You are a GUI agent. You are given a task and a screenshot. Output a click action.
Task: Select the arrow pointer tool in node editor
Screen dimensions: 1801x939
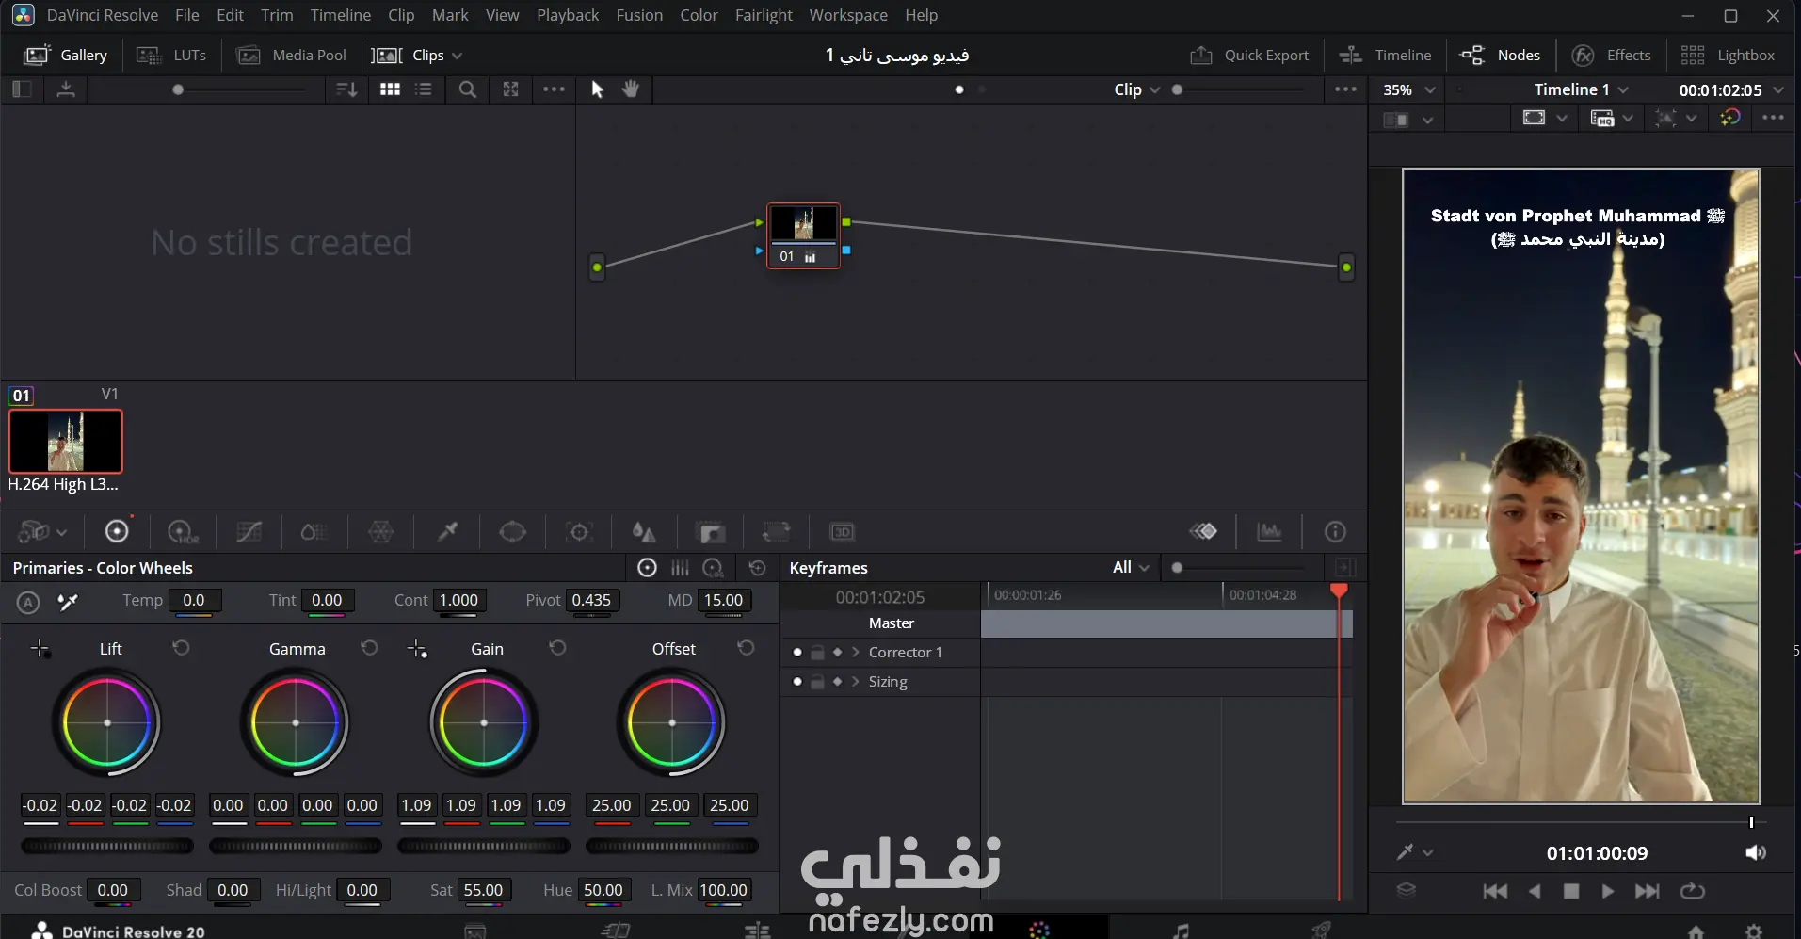tap(597, 89)
